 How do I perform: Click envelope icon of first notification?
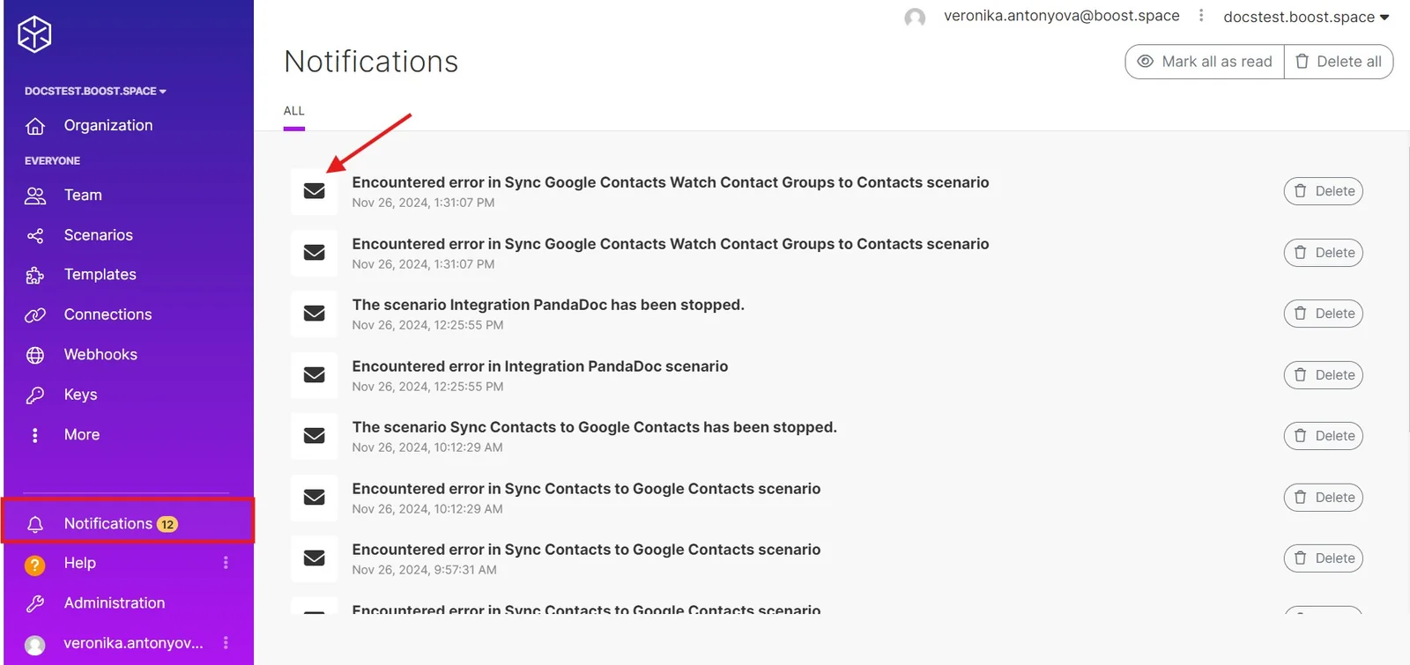click(315, 191)
